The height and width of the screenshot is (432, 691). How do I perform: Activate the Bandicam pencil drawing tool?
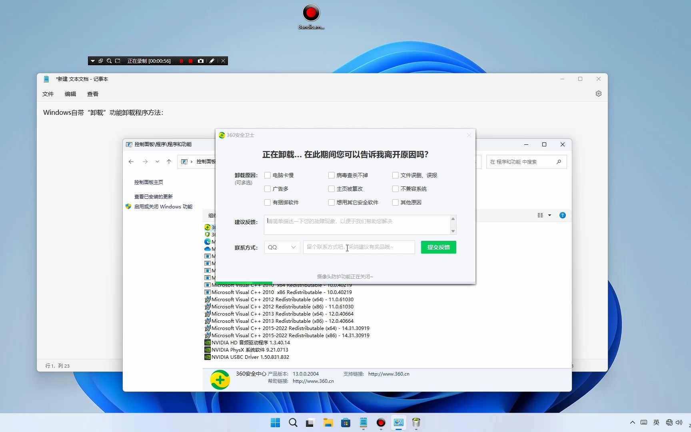point(212,61)
